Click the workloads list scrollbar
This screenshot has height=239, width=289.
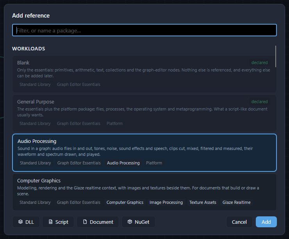click(x=276, y=56)
